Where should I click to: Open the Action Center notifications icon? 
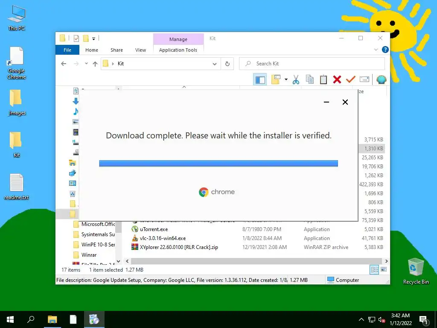423,320
